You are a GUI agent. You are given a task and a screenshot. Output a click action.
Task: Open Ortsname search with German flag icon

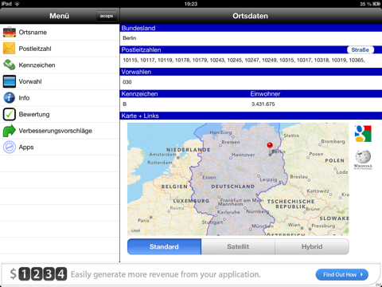[10, 32]
